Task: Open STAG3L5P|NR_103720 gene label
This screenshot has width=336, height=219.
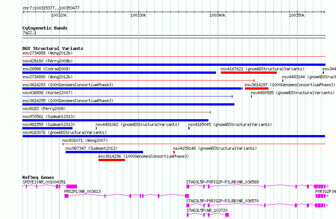Action: coord(207,210)
